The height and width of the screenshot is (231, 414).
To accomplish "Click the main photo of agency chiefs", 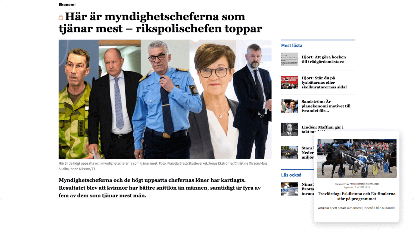I will [x=165, y=99].
